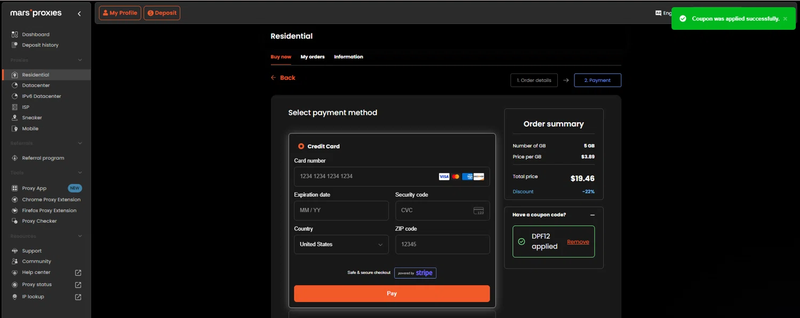Open Firefox Proxy Extension
This screenshot has width=800, height=318.
click(49, 211)
